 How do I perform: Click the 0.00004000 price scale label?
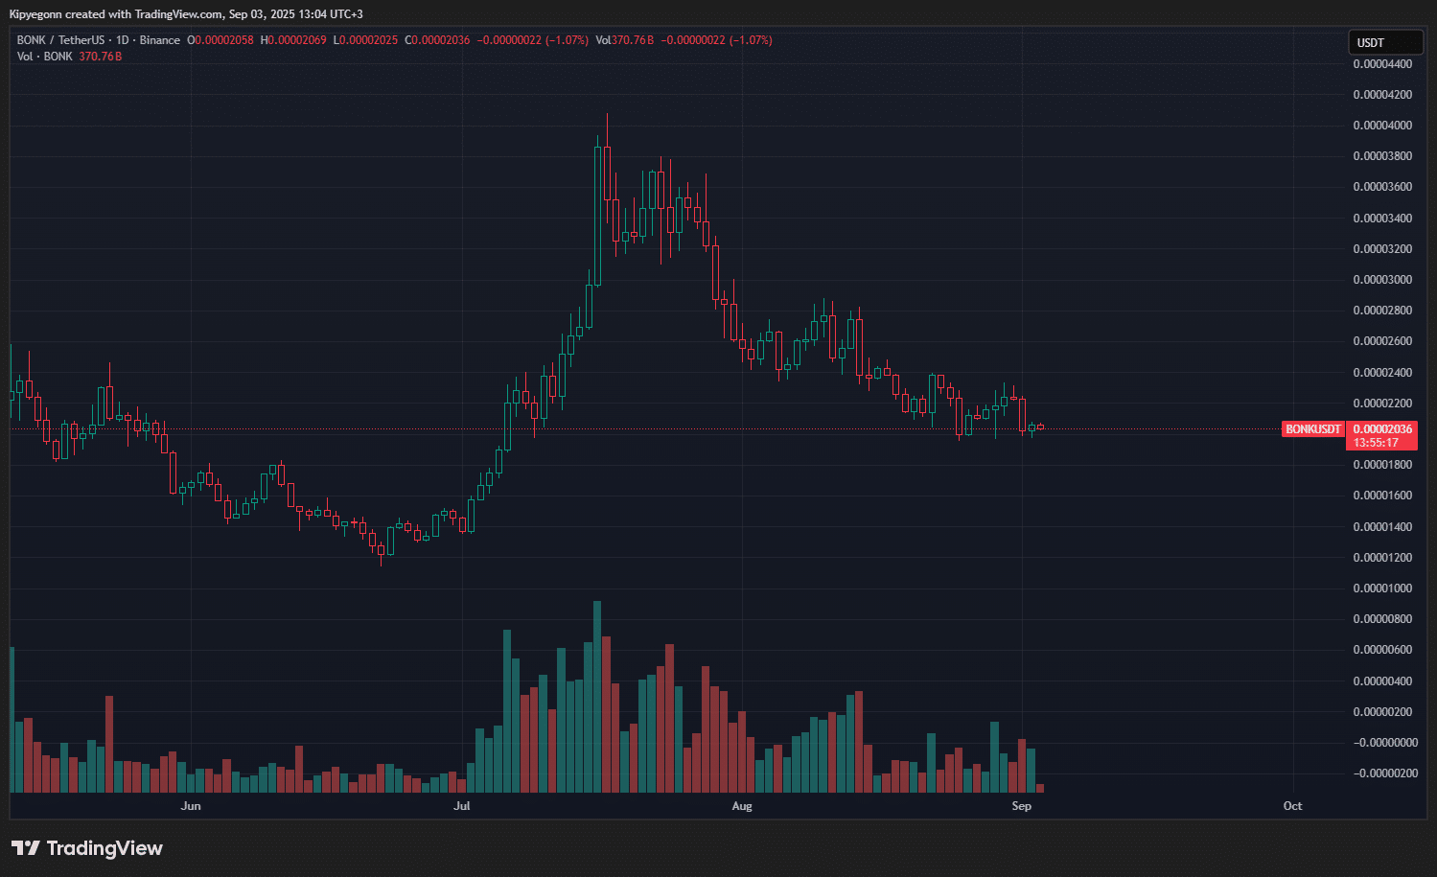click(1381, 126)
